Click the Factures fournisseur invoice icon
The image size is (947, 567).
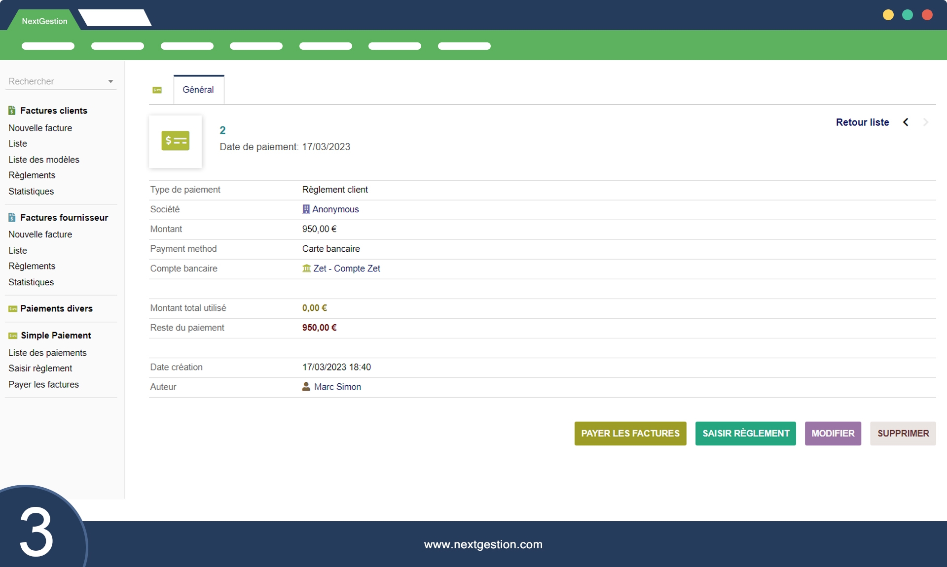tap(12, 218)
